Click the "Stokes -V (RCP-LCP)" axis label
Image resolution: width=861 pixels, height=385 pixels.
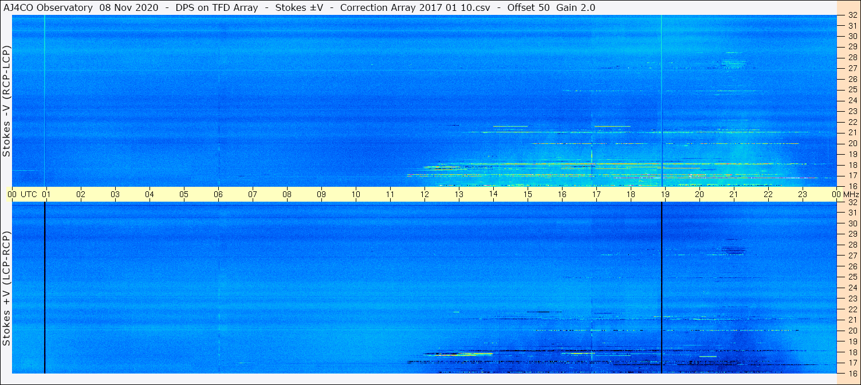pos(6,101)
